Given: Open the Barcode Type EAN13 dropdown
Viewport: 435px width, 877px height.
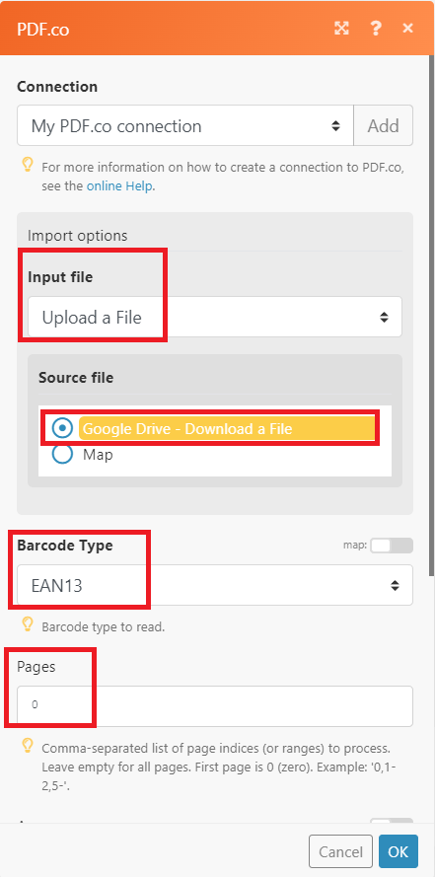Looking at the screenshot, I should tap(215, 585).
